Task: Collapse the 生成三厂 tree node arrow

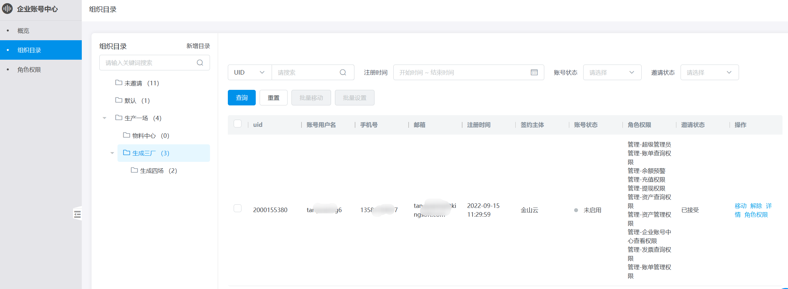Action: click(x=112, y=153)
